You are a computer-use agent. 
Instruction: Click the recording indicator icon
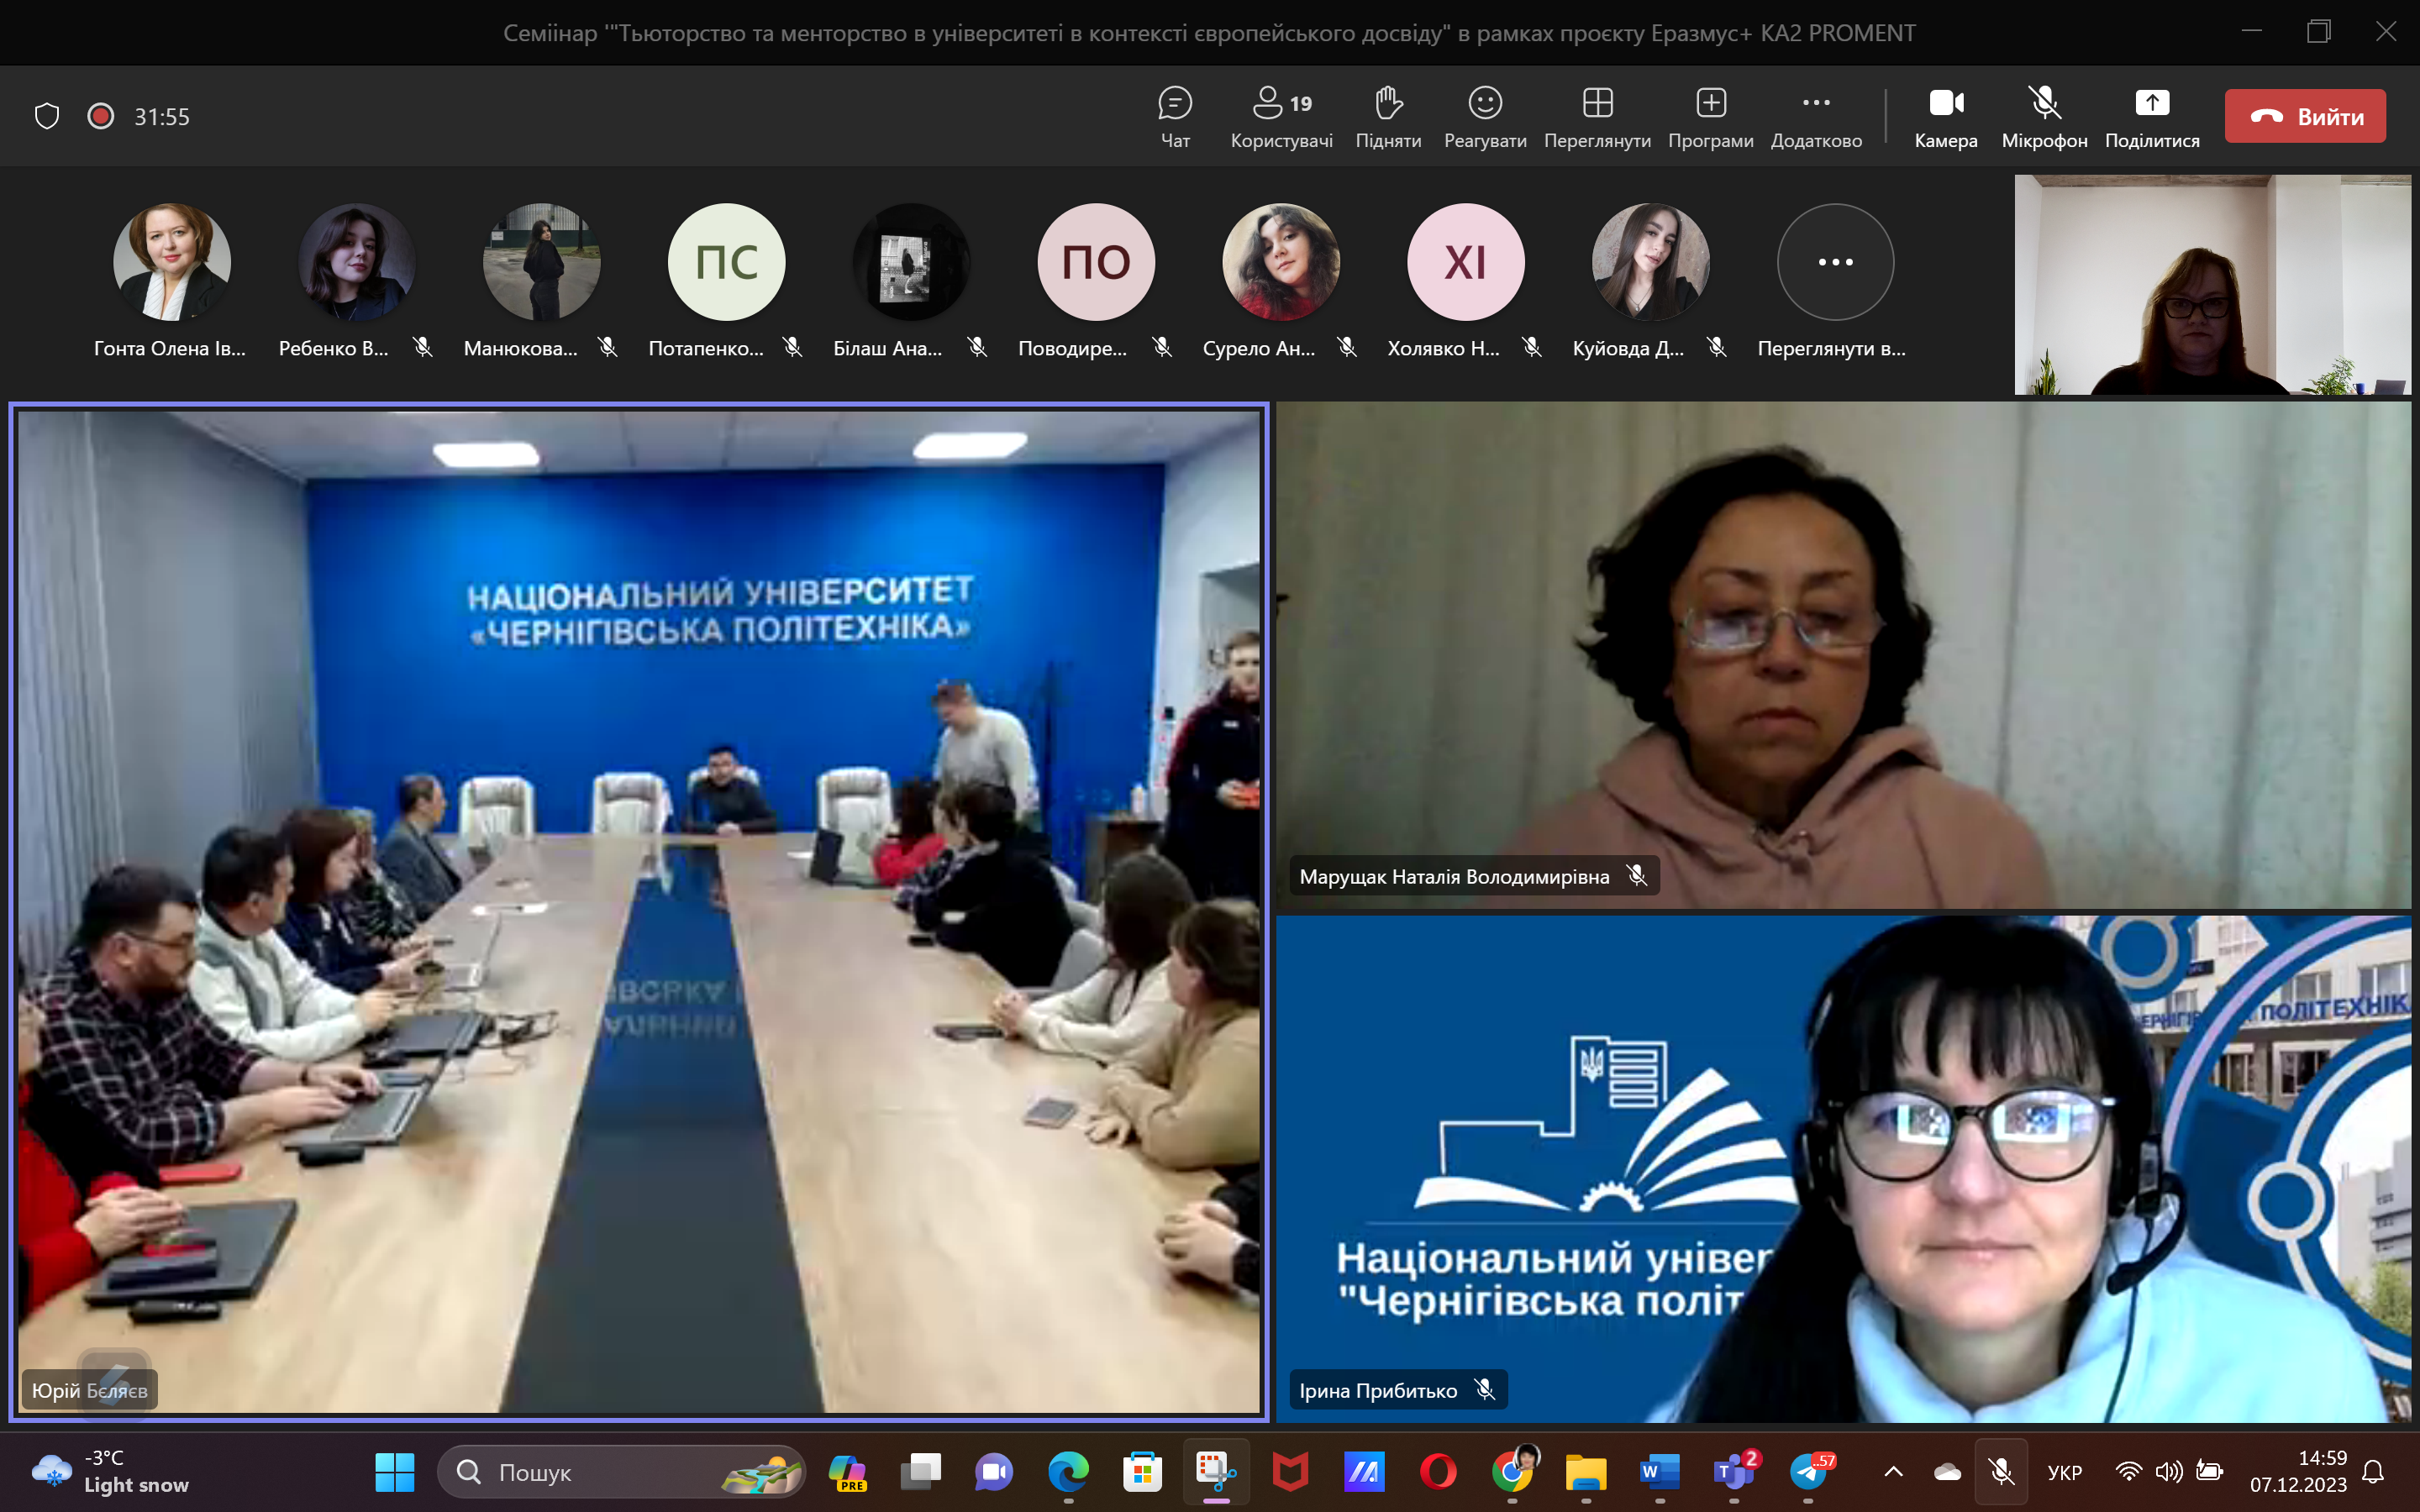(x=100, y=116)
